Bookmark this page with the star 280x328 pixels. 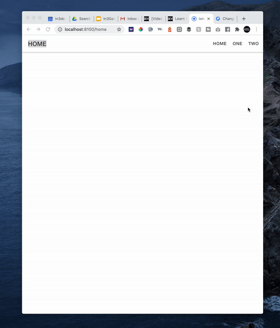(x=119, y=29)
